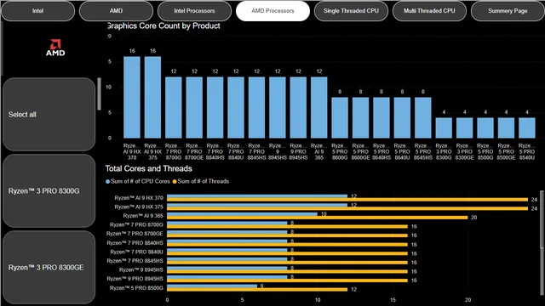Click the Ryzen AI 9 HX 370 cores bar
Image resolution: width=545 pixels, height=306 pixels.
tap(257, 196)
